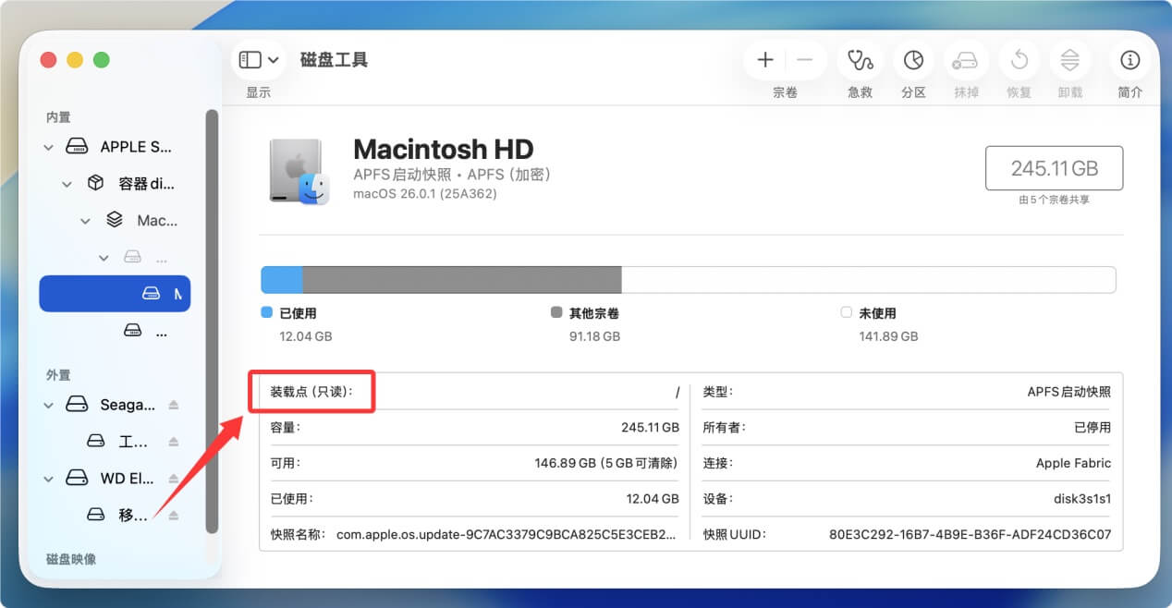Click the minus icon to remove a volume
The height and width of the screenshot is (608, 1172).
803,59
